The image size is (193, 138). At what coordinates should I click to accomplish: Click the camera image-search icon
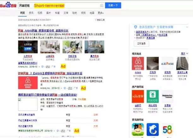(x=102, y=5)
